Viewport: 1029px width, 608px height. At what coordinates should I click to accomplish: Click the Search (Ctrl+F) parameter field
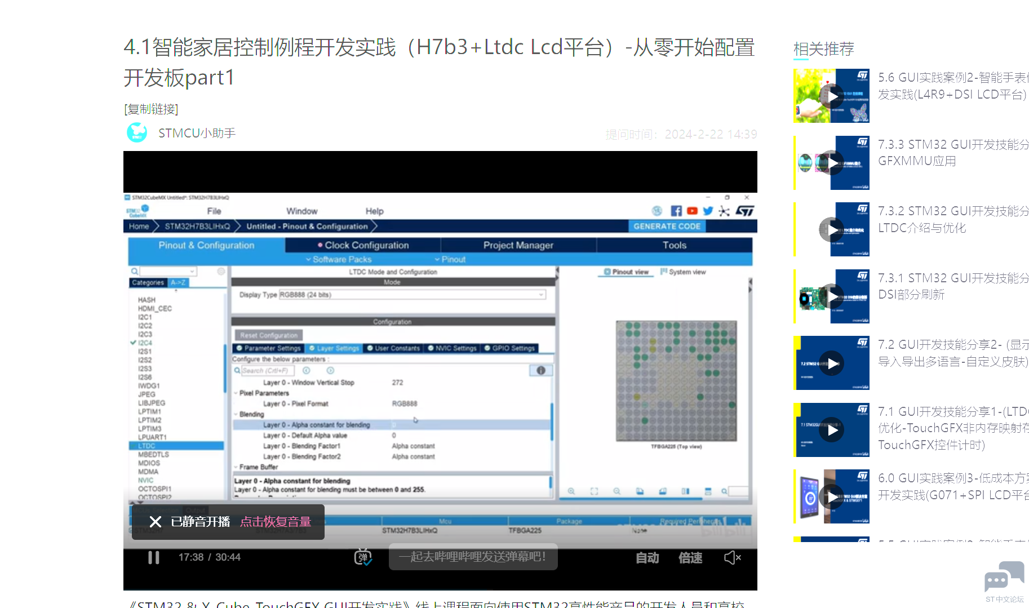[268, 370]
